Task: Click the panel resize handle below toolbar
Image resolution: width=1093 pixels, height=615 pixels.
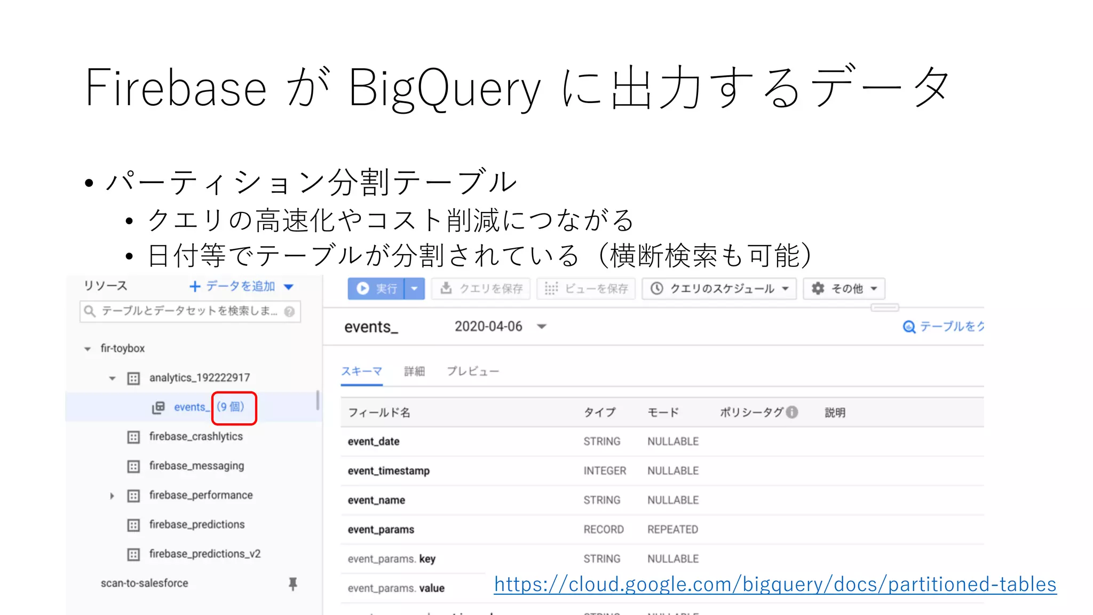Action: (x=885, y=307)
